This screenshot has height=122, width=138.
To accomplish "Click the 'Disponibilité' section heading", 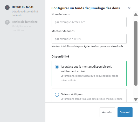I will [x=60, y=56].
